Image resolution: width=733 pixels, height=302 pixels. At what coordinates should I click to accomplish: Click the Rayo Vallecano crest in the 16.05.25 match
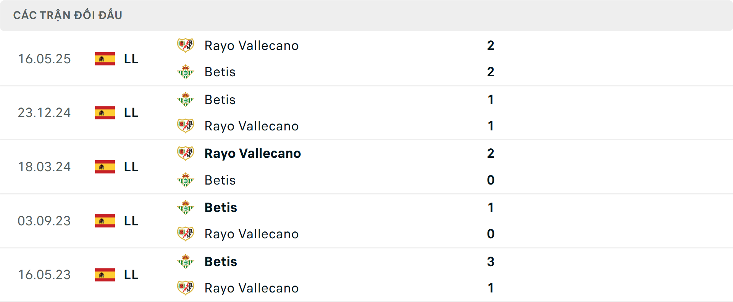tap(186, 45)
